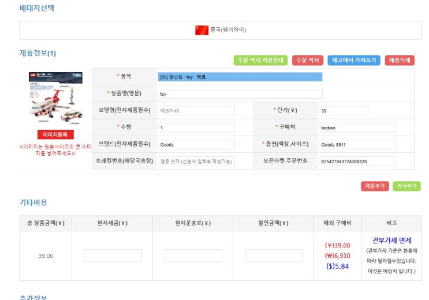Click the 이미지등록 button

click(55, 134)
